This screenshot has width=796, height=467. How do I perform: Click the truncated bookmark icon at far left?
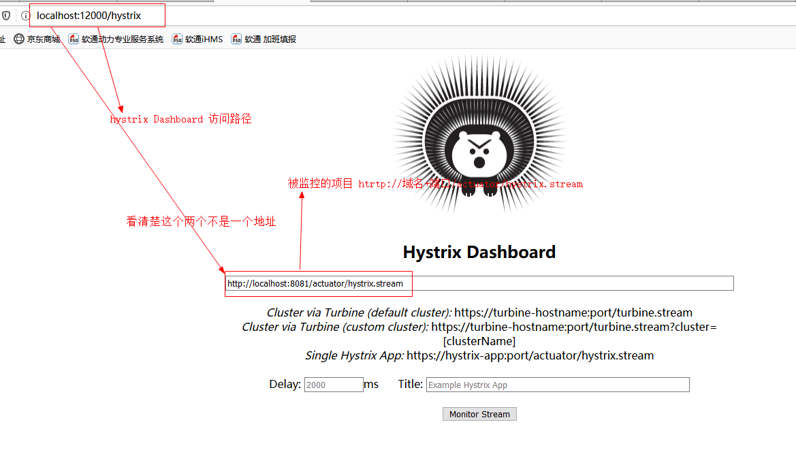point(3,39)
